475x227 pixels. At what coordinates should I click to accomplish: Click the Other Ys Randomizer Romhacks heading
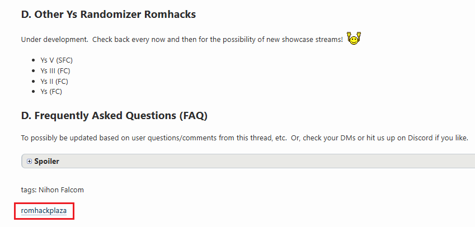point(109,15)
